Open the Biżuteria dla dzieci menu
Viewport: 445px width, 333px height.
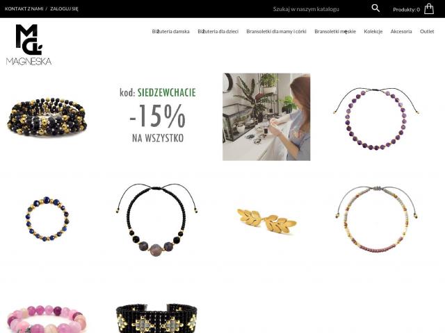point(218,31)
